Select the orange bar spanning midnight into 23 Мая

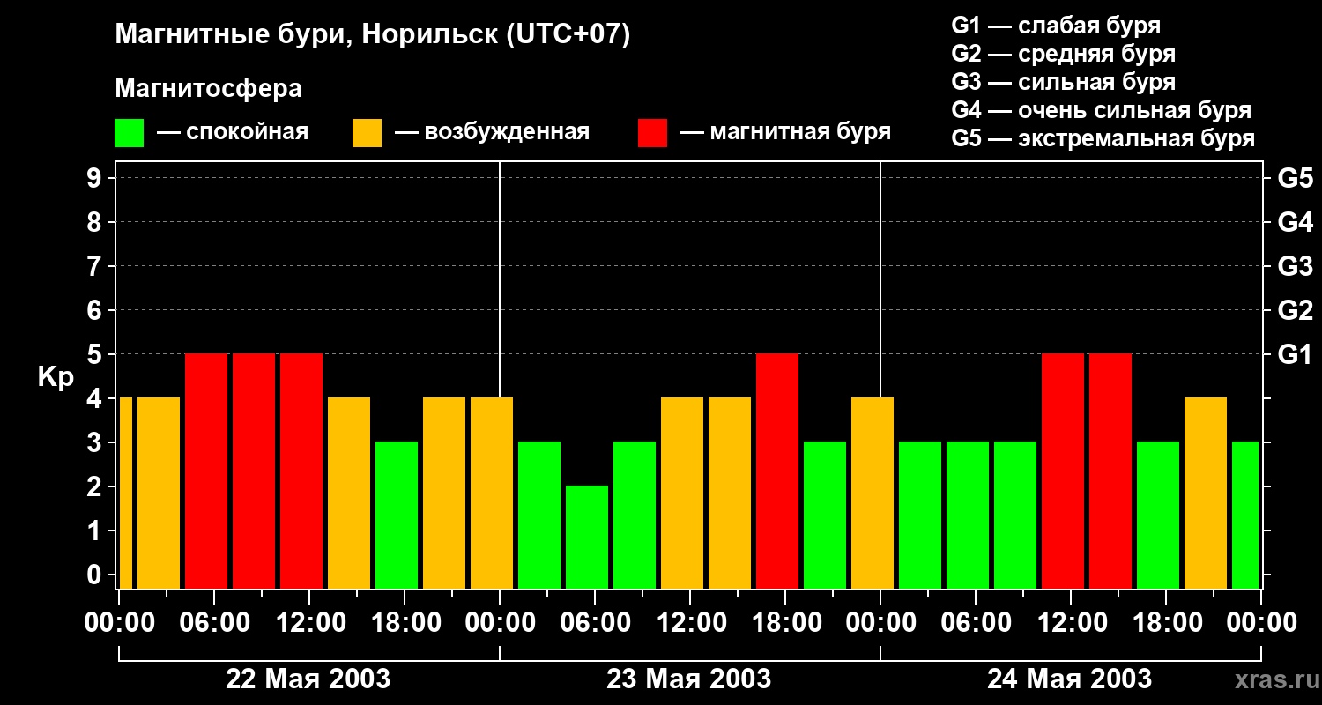pyautogui.click(x=492, y=493)
